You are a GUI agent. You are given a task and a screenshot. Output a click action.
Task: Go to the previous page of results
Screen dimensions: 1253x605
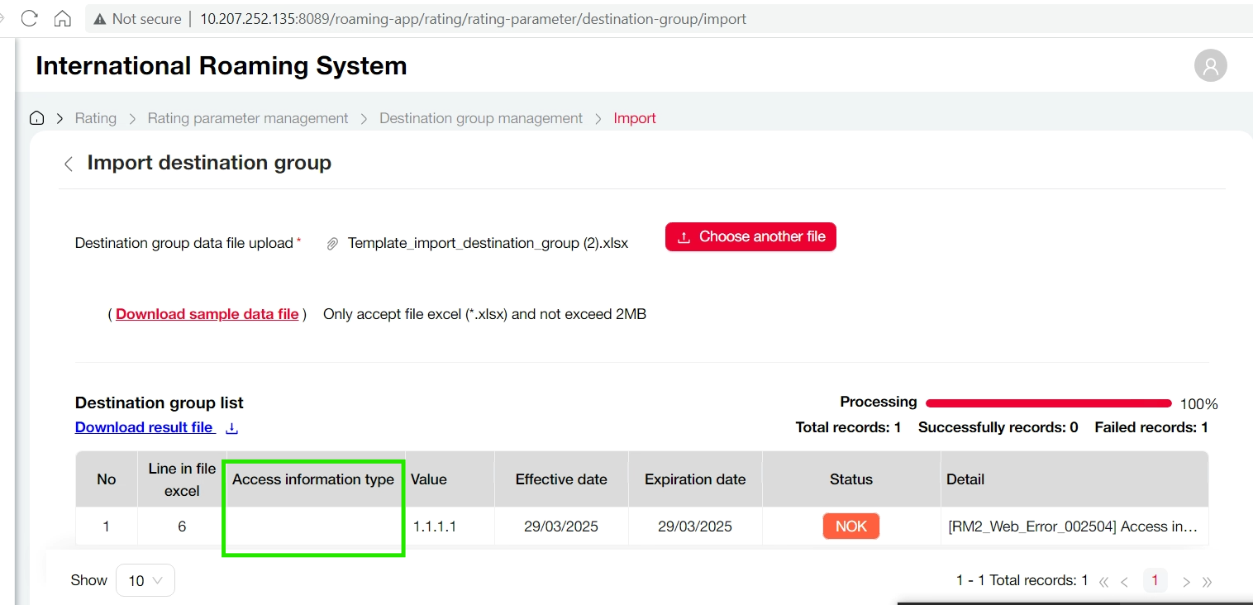pos(1124,582)
